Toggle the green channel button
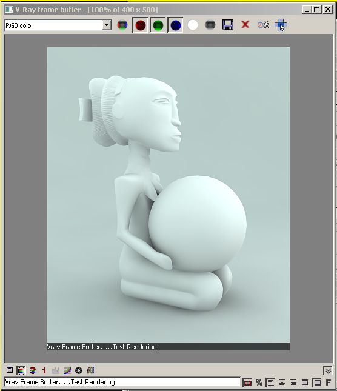 [158, 25]
